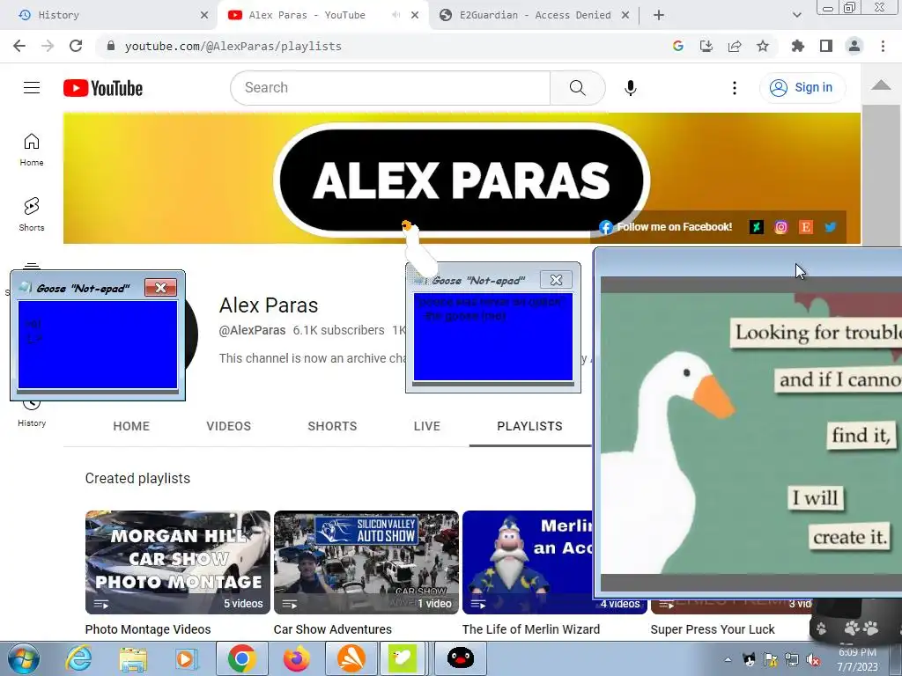Image resolution: width=902 pixels, height=676 pixels.
Task: Click the 6.1K subscribers text
Action: tap(338, 331)
